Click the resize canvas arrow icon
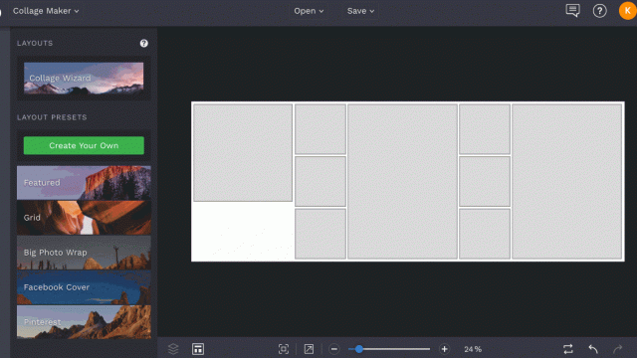 click(309, 349)
